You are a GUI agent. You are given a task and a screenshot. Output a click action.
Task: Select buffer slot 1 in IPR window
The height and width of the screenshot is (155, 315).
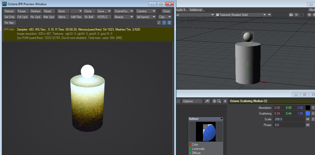164,23
